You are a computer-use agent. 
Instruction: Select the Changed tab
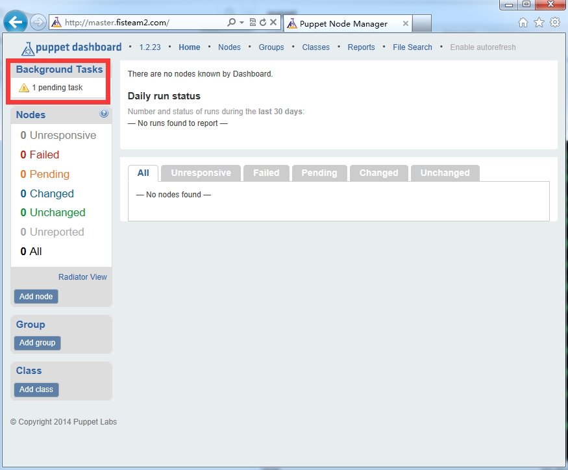(378, 173)
